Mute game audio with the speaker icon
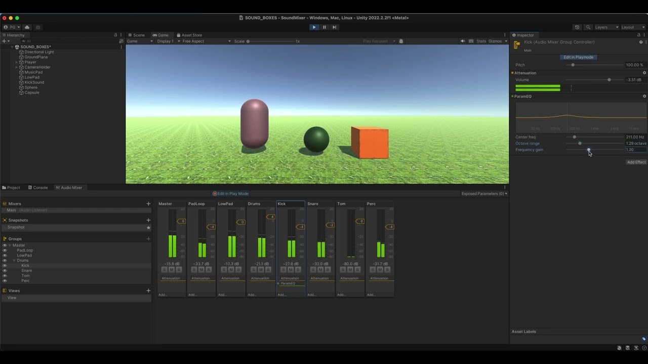Image resolution: width=648 pixels, height=364 pixels. pyautogui.click(x=463, y=41)
